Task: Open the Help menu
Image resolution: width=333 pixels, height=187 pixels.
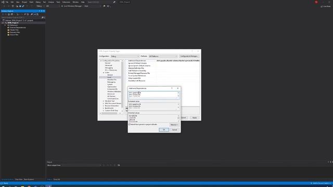Action: 83,2
